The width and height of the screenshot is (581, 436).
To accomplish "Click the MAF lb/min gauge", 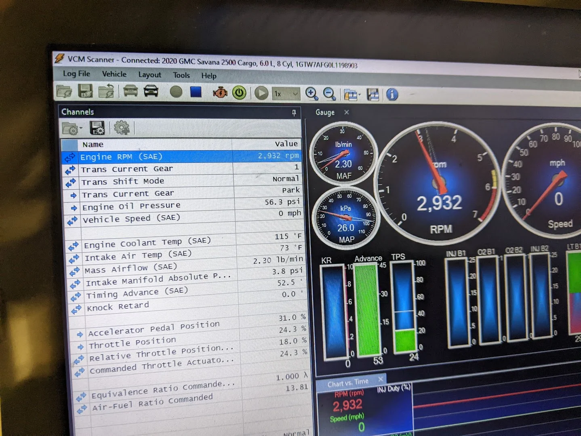I will point(343,154).
